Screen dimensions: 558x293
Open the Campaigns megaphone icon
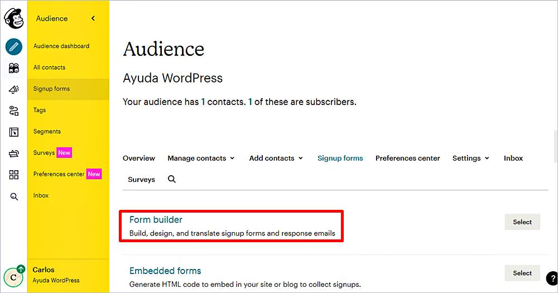click(x=14, y=89)
